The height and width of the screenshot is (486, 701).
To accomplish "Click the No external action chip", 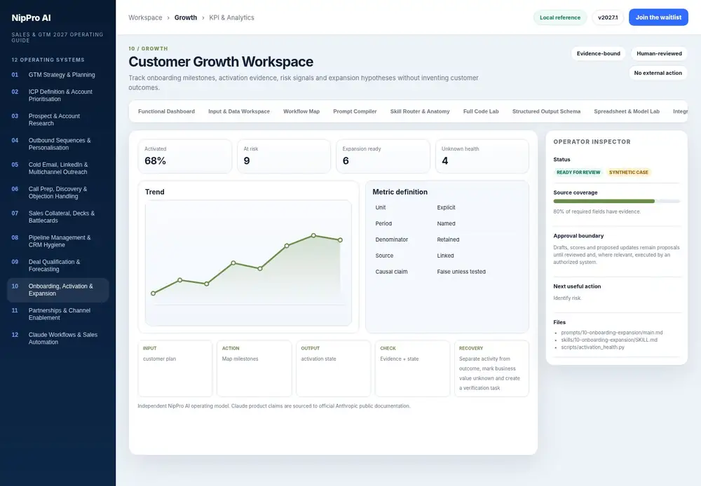I will [658, 73].
